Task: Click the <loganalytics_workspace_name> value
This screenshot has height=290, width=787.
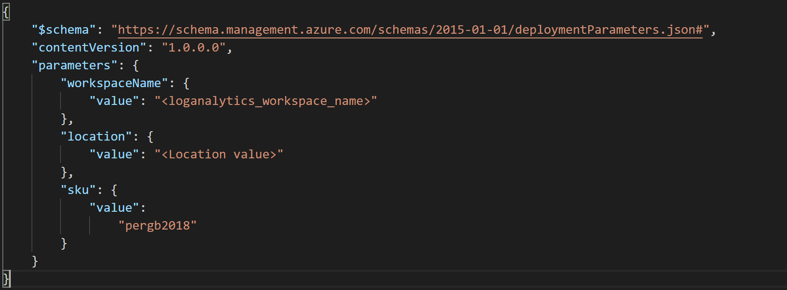Action: (x=266, y=101)
